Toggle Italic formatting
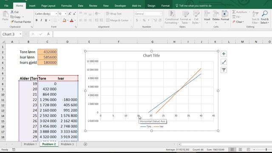 point(41,20)
